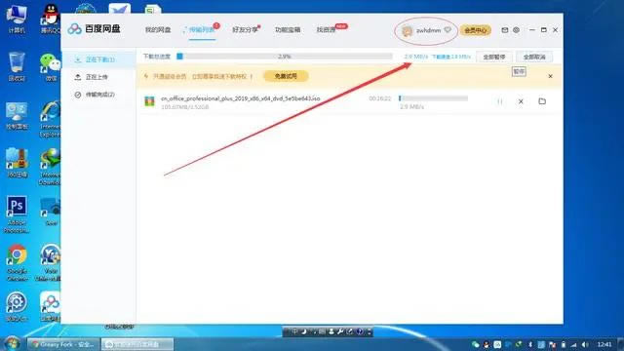Open Google Chrome desktop shortcut

(17, 262)
